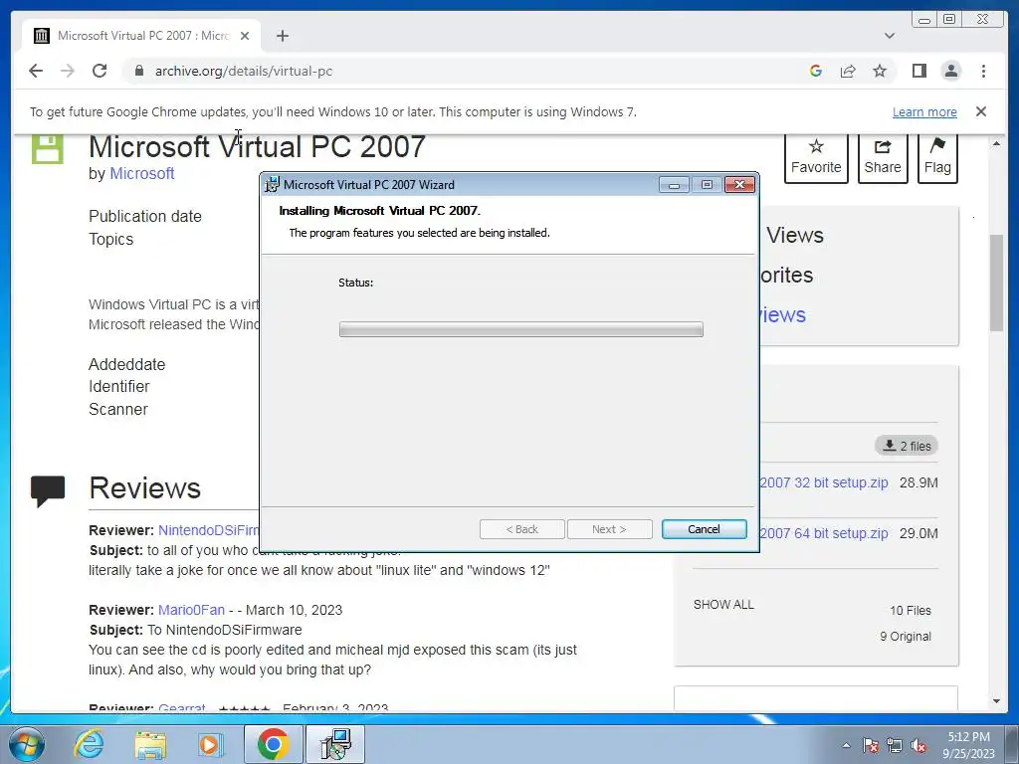1019x764 pixels.
Task: Open the Learn more link
Action: [x=924, y=111]
